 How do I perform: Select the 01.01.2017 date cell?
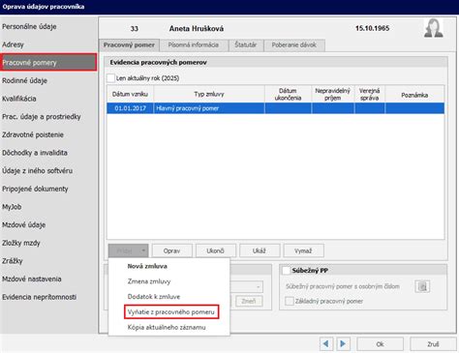click(131, 108)
